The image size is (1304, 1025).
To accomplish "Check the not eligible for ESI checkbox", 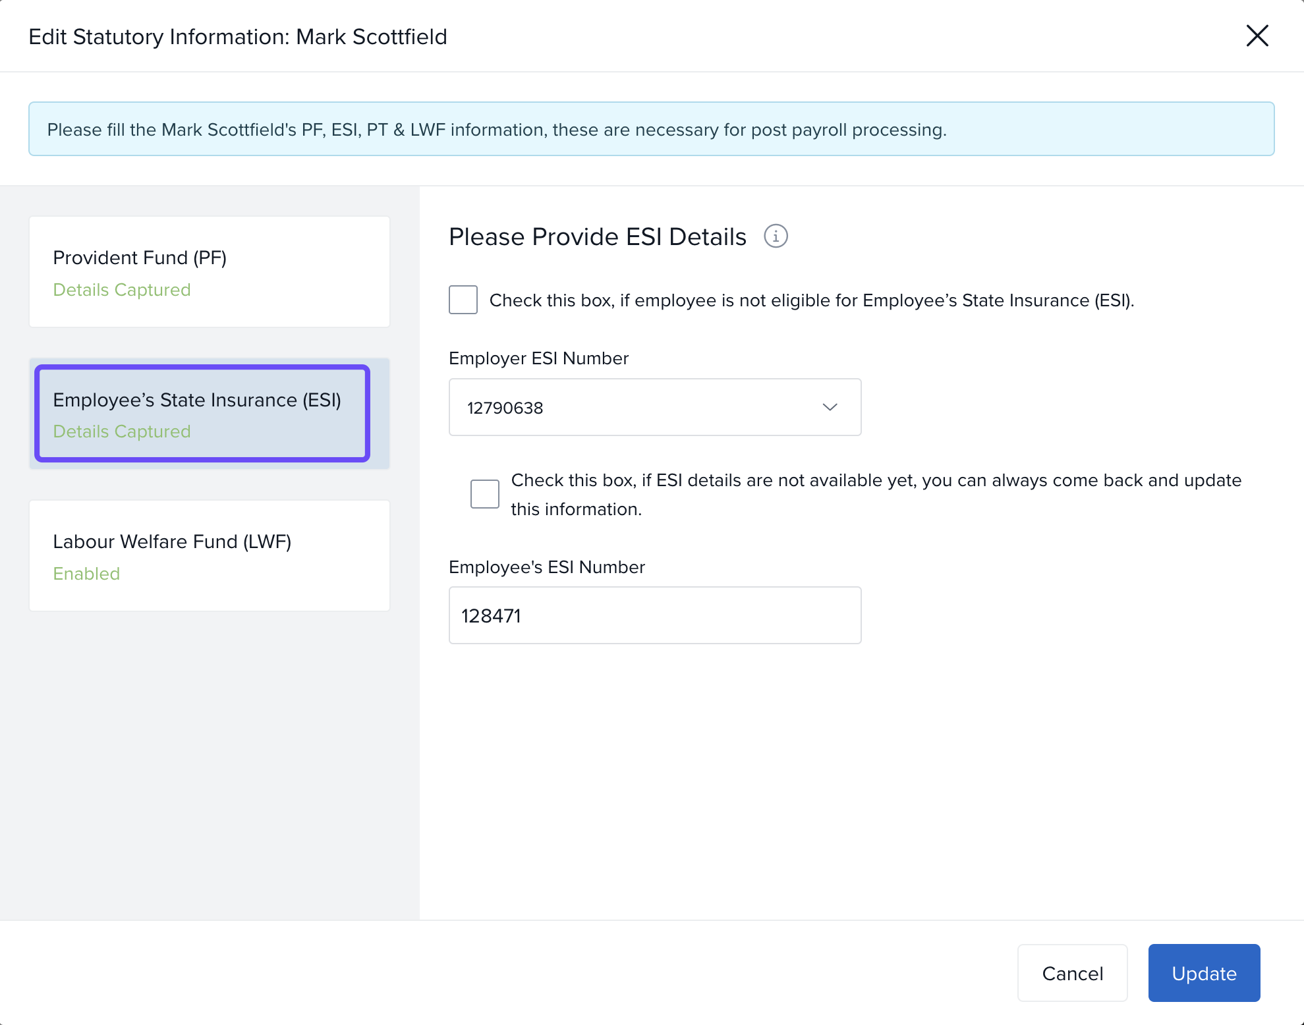I will 463,300.
